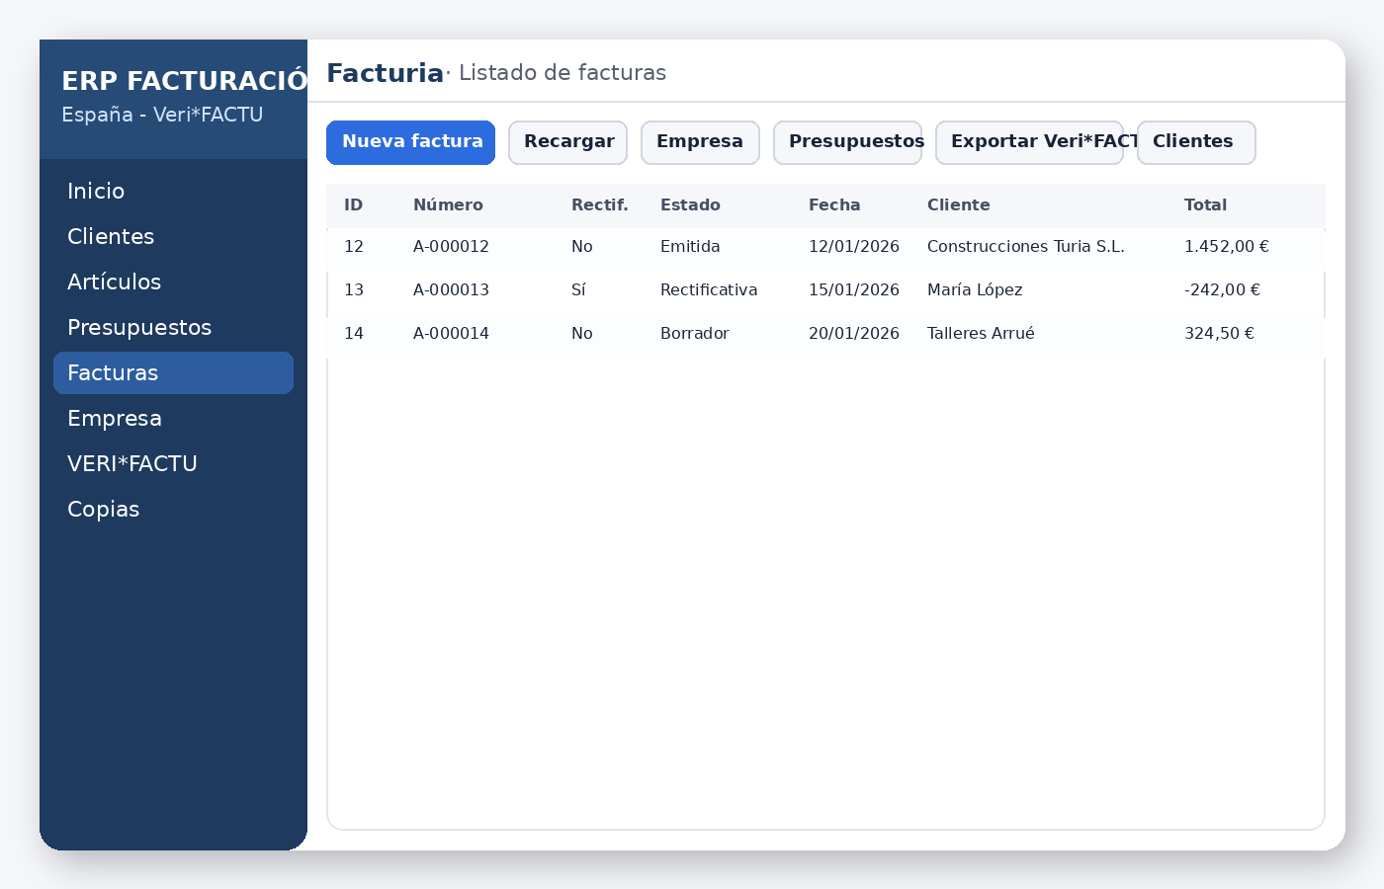Select the Borrador invoice A-000014

coord(692,334)
